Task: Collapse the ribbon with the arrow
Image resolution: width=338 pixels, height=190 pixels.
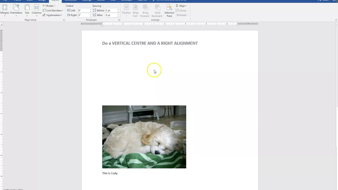Action: tap(336, 20)
